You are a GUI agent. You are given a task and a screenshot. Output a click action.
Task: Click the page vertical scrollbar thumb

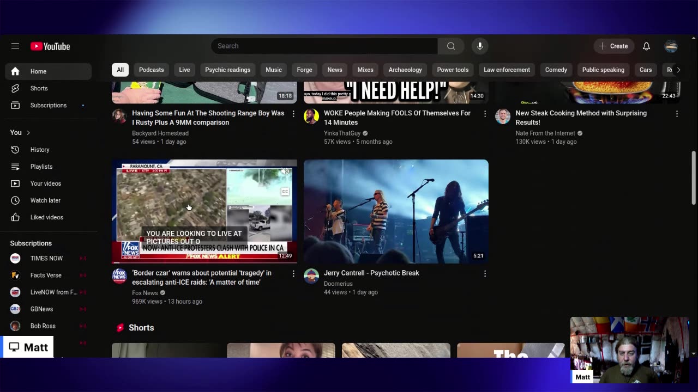coord(694,177)
